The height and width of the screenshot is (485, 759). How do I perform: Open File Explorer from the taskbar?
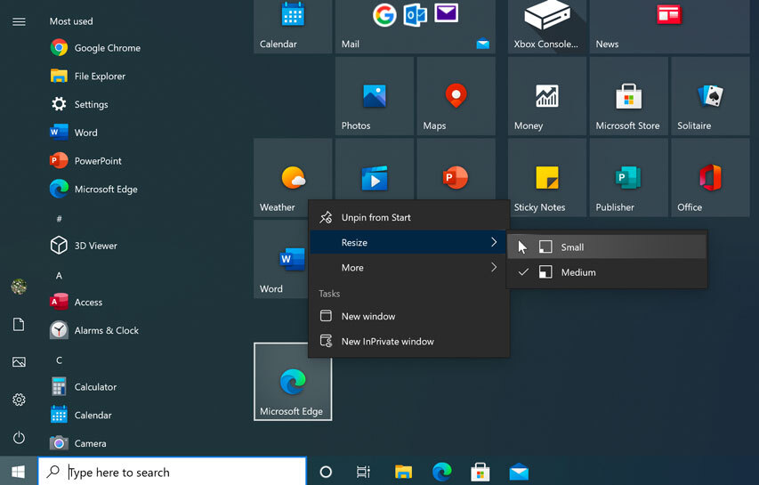coord(403,472)
